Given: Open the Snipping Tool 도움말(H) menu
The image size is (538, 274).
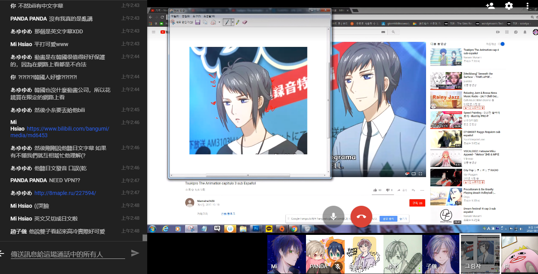Looking at the screenshot, I should pyautogui.click(x=209, y=16).
